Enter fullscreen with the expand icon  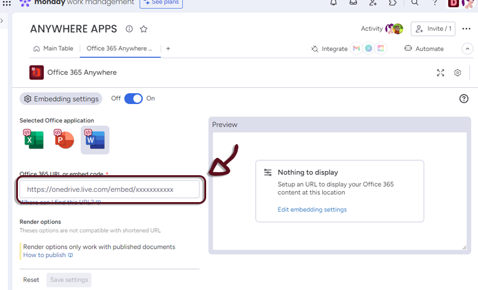click(440, 72)
